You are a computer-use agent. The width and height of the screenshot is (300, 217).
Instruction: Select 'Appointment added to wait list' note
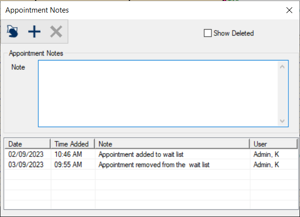coord(141,155)
